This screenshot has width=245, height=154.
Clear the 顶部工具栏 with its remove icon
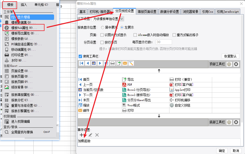click(x=236, y=64)
